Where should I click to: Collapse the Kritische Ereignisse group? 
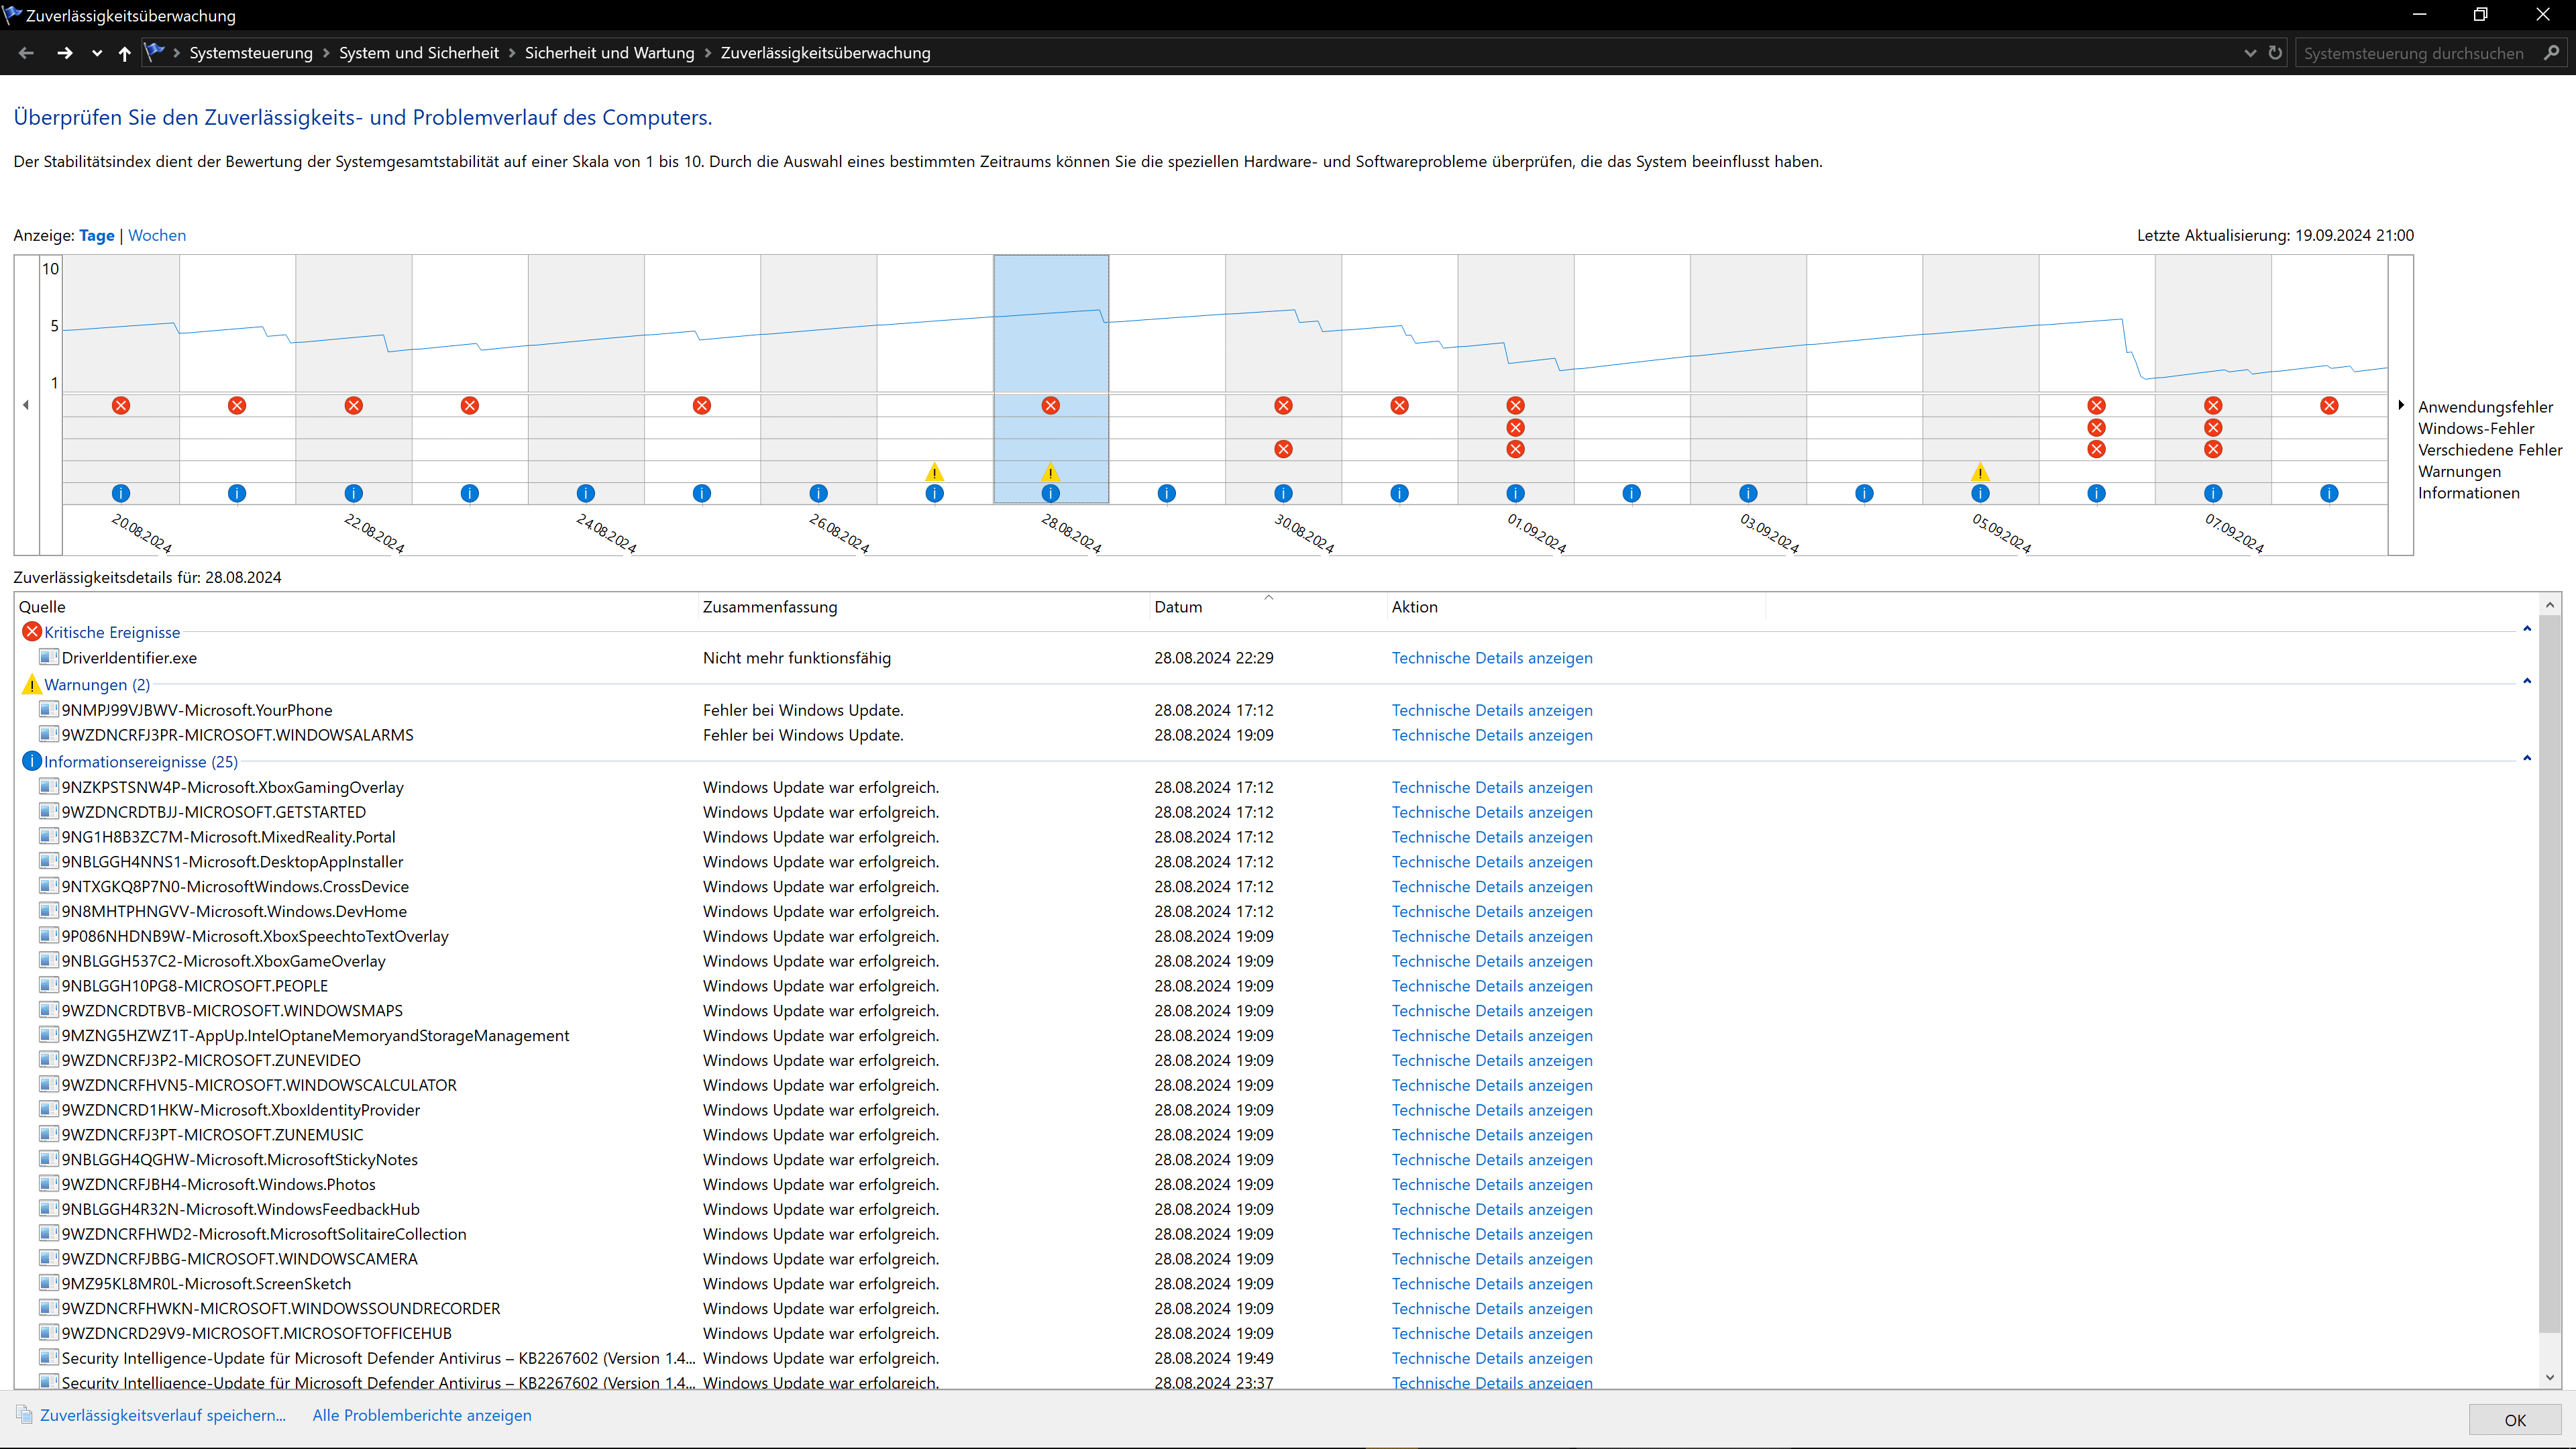(x=2527, y=629)
